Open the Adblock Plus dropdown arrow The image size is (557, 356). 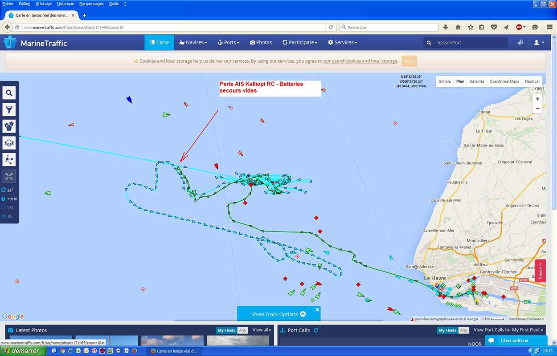[524, 27]
